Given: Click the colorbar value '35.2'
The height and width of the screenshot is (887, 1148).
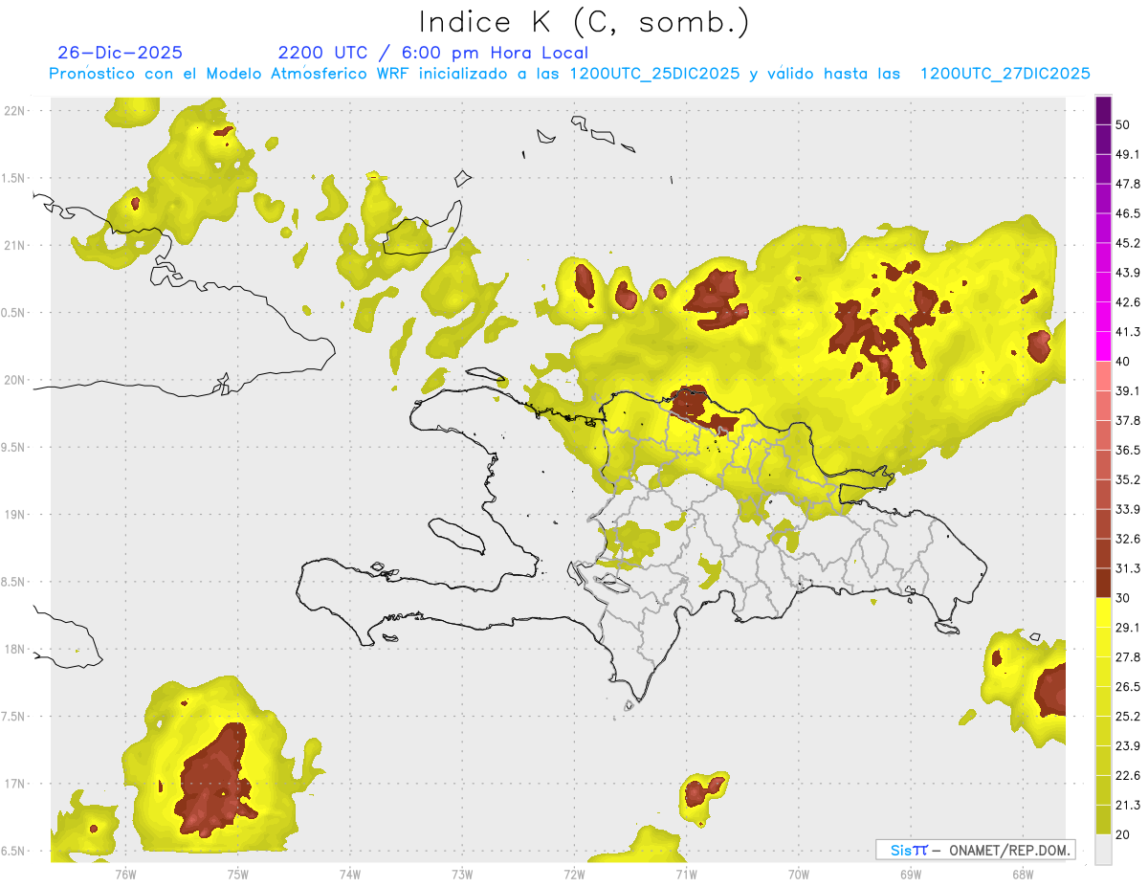Looking at the screenshot, I should [1128, 479].
